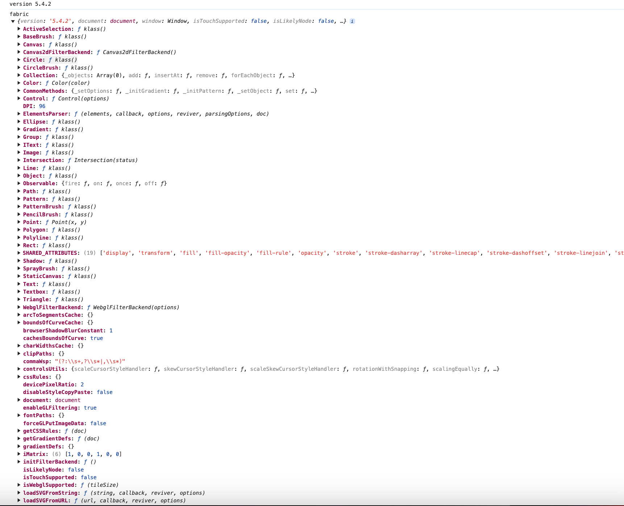
Task: Select cachesBoundsOfCurve: true text
Action: [x=63, y=338]
